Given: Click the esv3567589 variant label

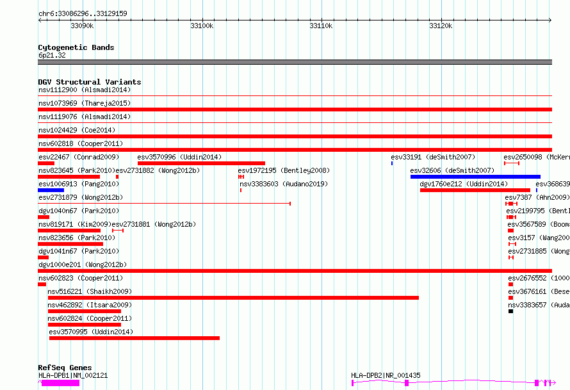Looking at the screenshot, I should pyautogui.click(x=539, y=224).
